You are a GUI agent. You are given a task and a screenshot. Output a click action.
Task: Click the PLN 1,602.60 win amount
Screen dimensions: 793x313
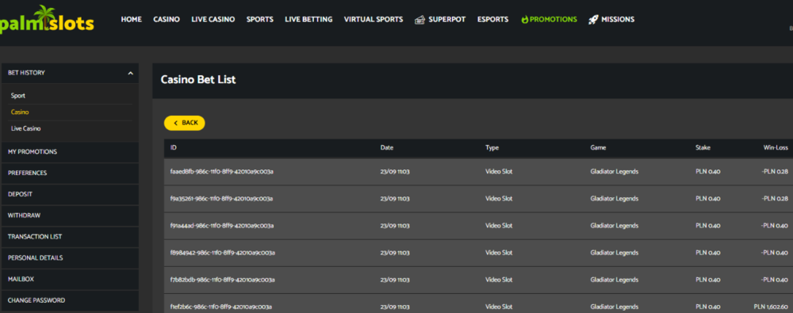(x=771, y=307)
